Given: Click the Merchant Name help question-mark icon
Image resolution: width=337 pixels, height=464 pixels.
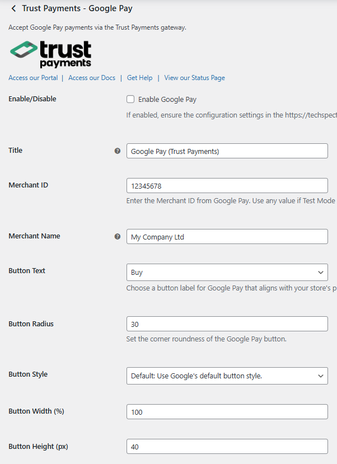Looking at the screenshot, I should coord(118,237).
